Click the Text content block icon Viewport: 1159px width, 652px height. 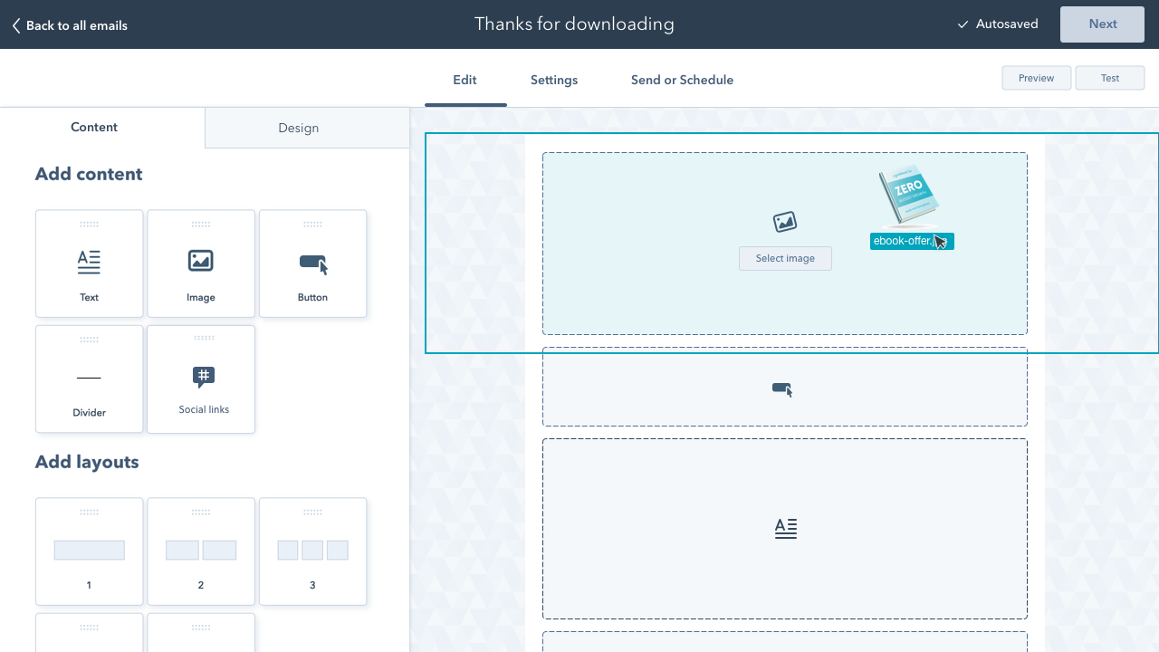pyautogui.click(x=89, y=262)
